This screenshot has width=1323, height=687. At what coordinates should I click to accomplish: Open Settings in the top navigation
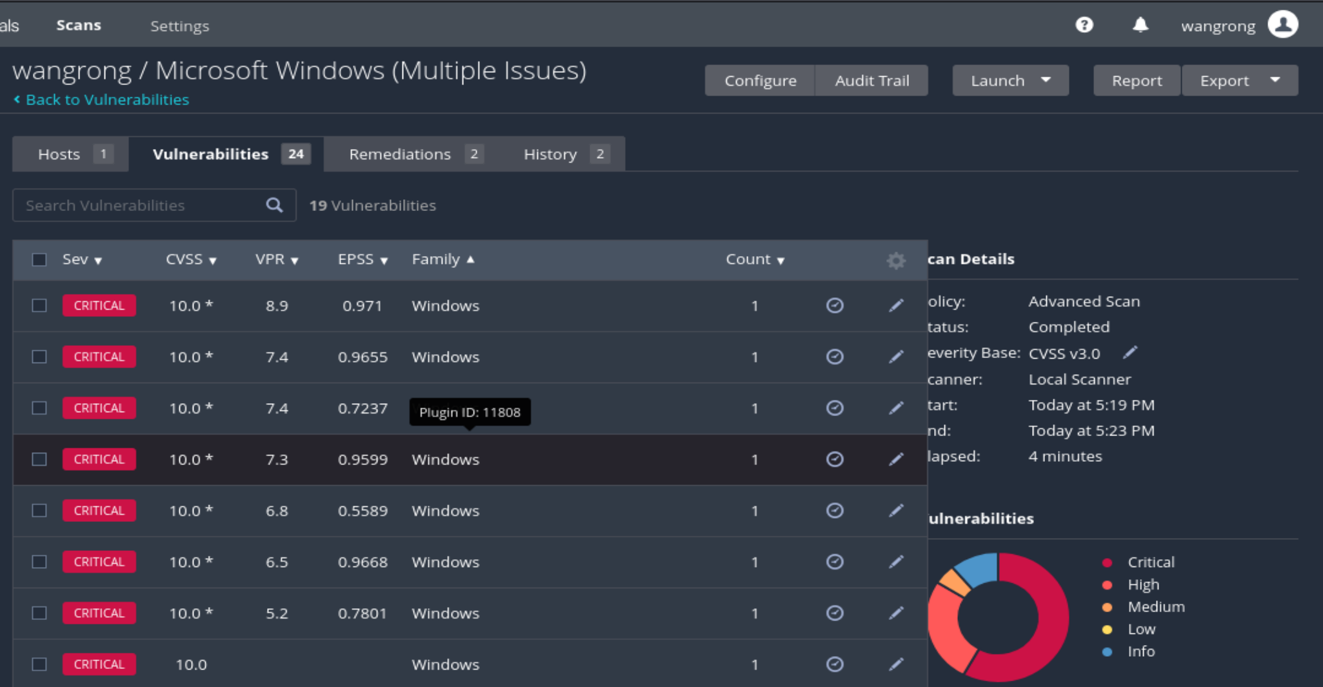179,26
